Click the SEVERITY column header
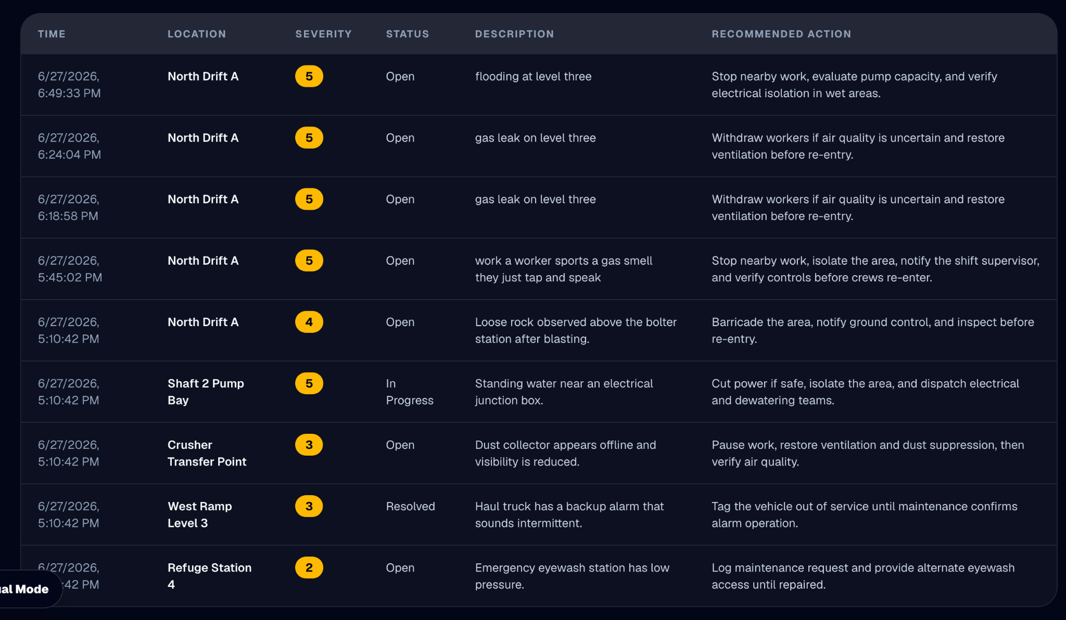This screenshot has height=620, width=1066. point(323,34)
